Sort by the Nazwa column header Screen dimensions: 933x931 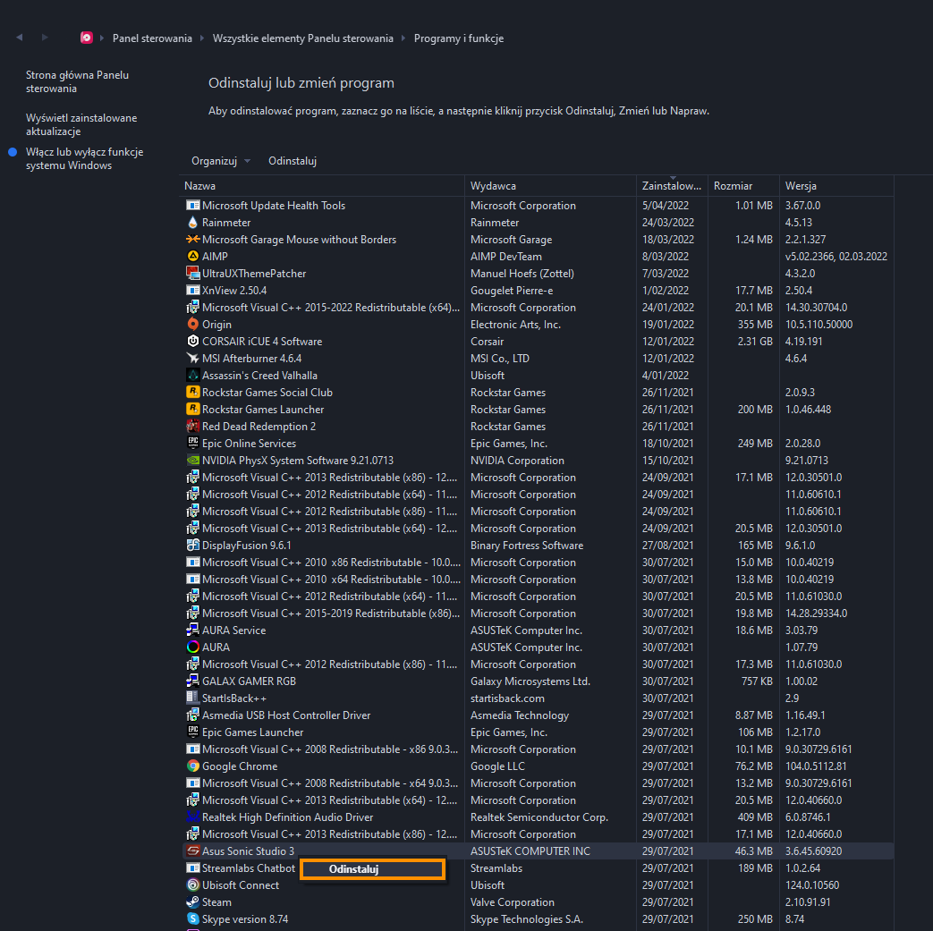coord(322,186)
